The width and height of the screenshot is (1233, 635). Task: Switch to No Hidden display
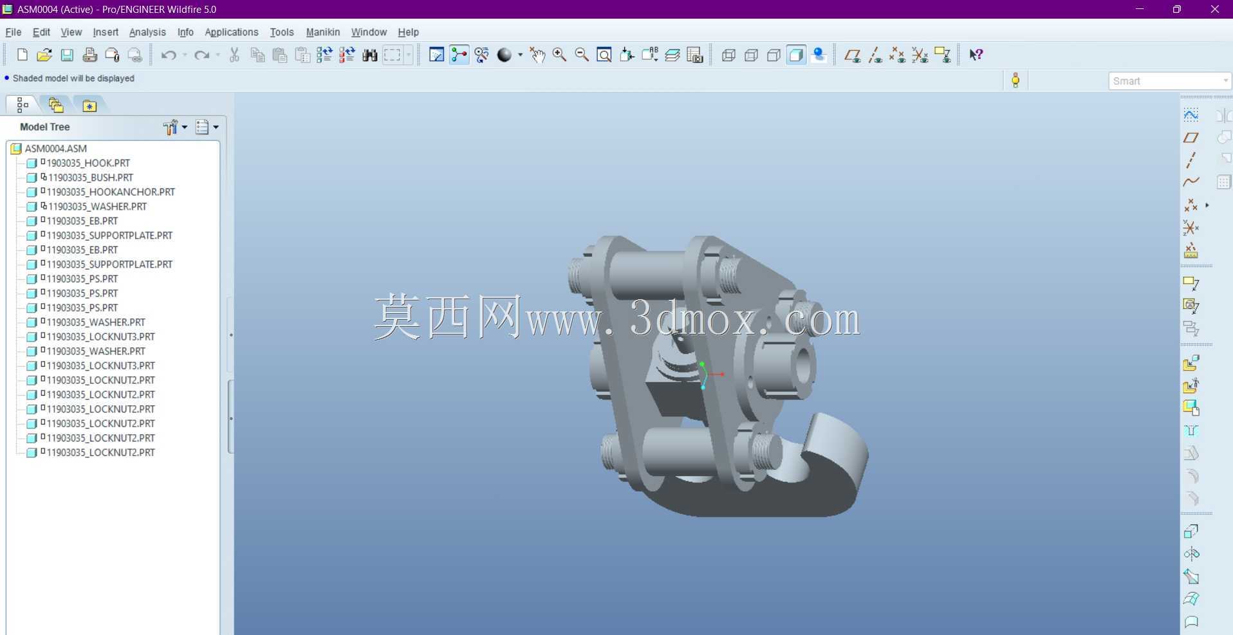[774, 55]
